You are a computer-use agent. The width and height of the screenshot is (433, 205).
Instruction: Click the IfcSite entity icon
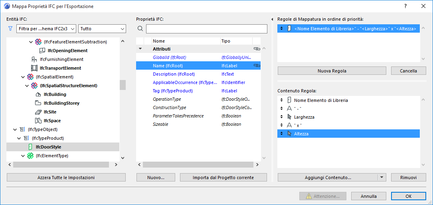click(38, 112)
